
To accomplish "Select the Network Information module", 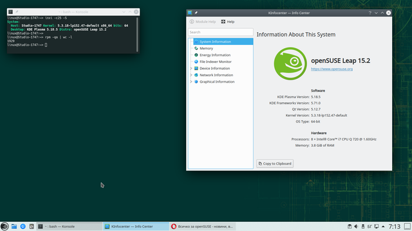I will pos(216,75).
